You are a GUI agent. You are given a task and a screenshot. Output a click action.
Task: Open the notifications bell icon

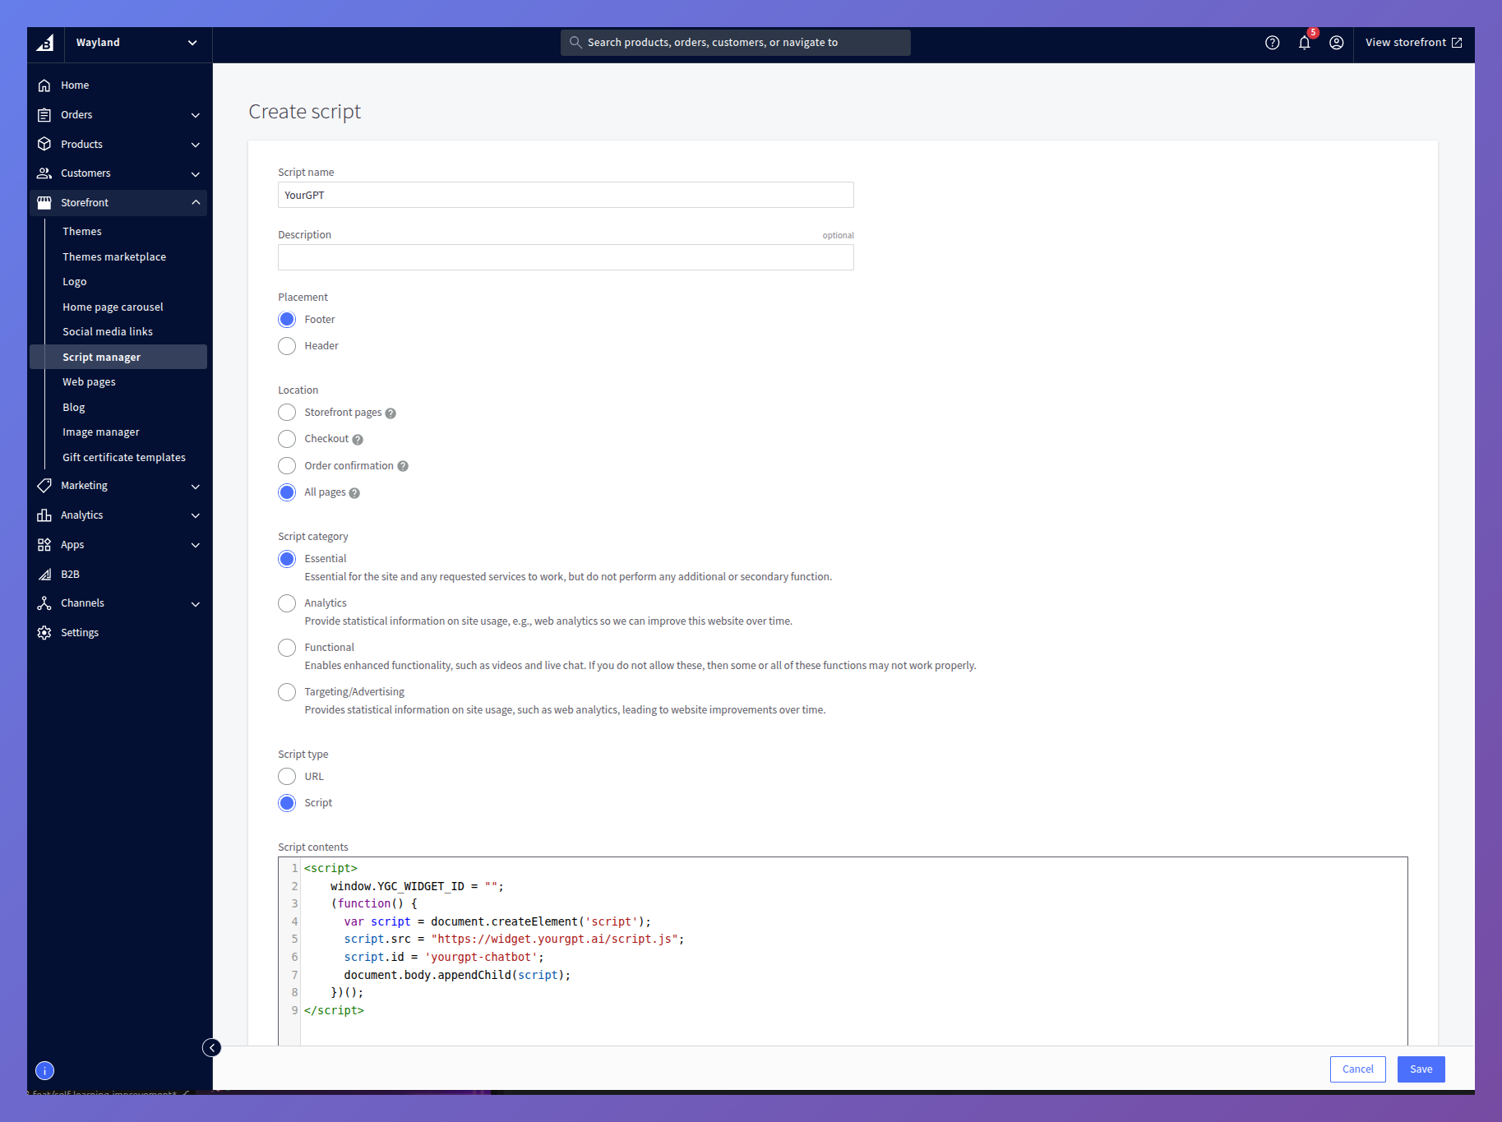point(1305,43)
